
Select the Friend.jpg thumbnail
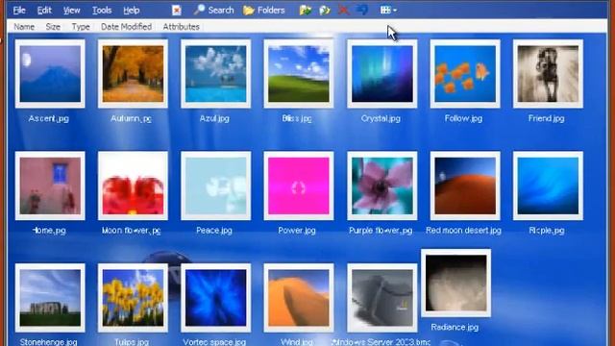coord(548,73)
